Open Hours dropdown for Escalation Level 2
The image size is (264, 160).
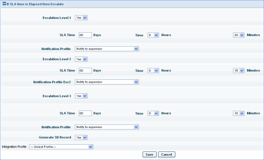point(153,70)
